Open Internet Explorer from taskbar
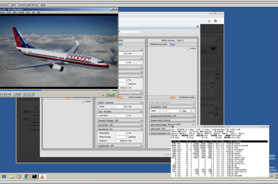Image resolution: width=278 pixels, height=184 pixels. 4,177
